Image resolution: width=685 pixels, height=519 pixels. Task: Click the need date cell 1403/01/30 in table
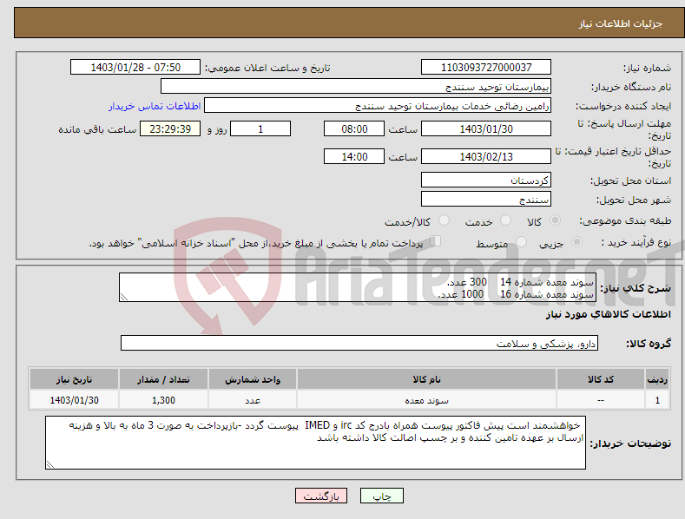pyautogui.click(x=75, y=400)
